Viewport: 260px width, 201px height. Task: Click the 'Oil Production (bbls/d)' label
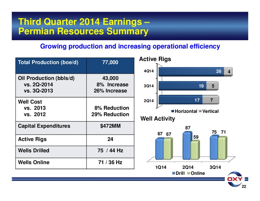(46, 78)
